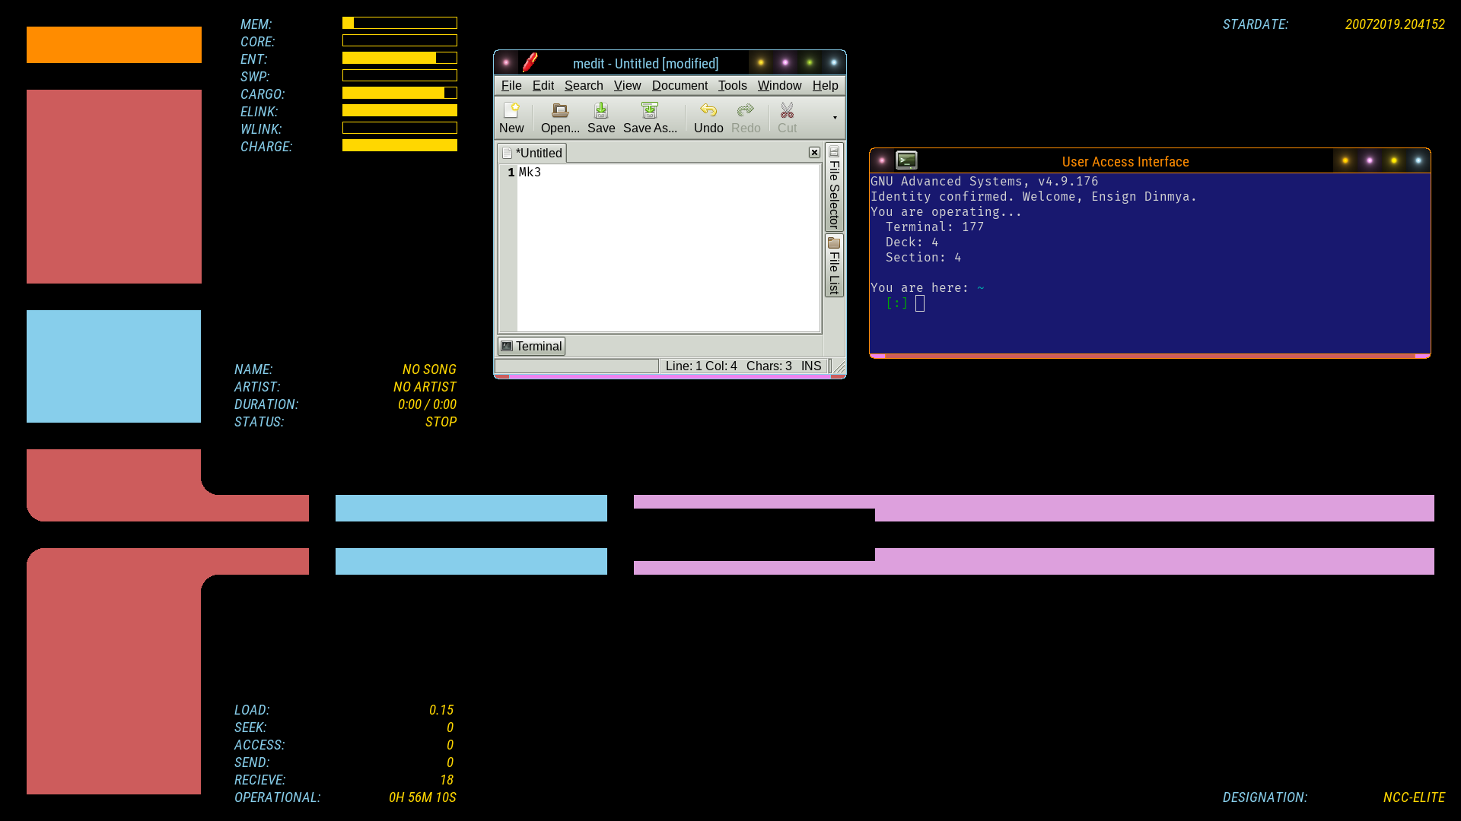Screen dimensions: 1461x821
Task: Click the Line: 1 Col: 4 status text
Action: tap(702, 366)
